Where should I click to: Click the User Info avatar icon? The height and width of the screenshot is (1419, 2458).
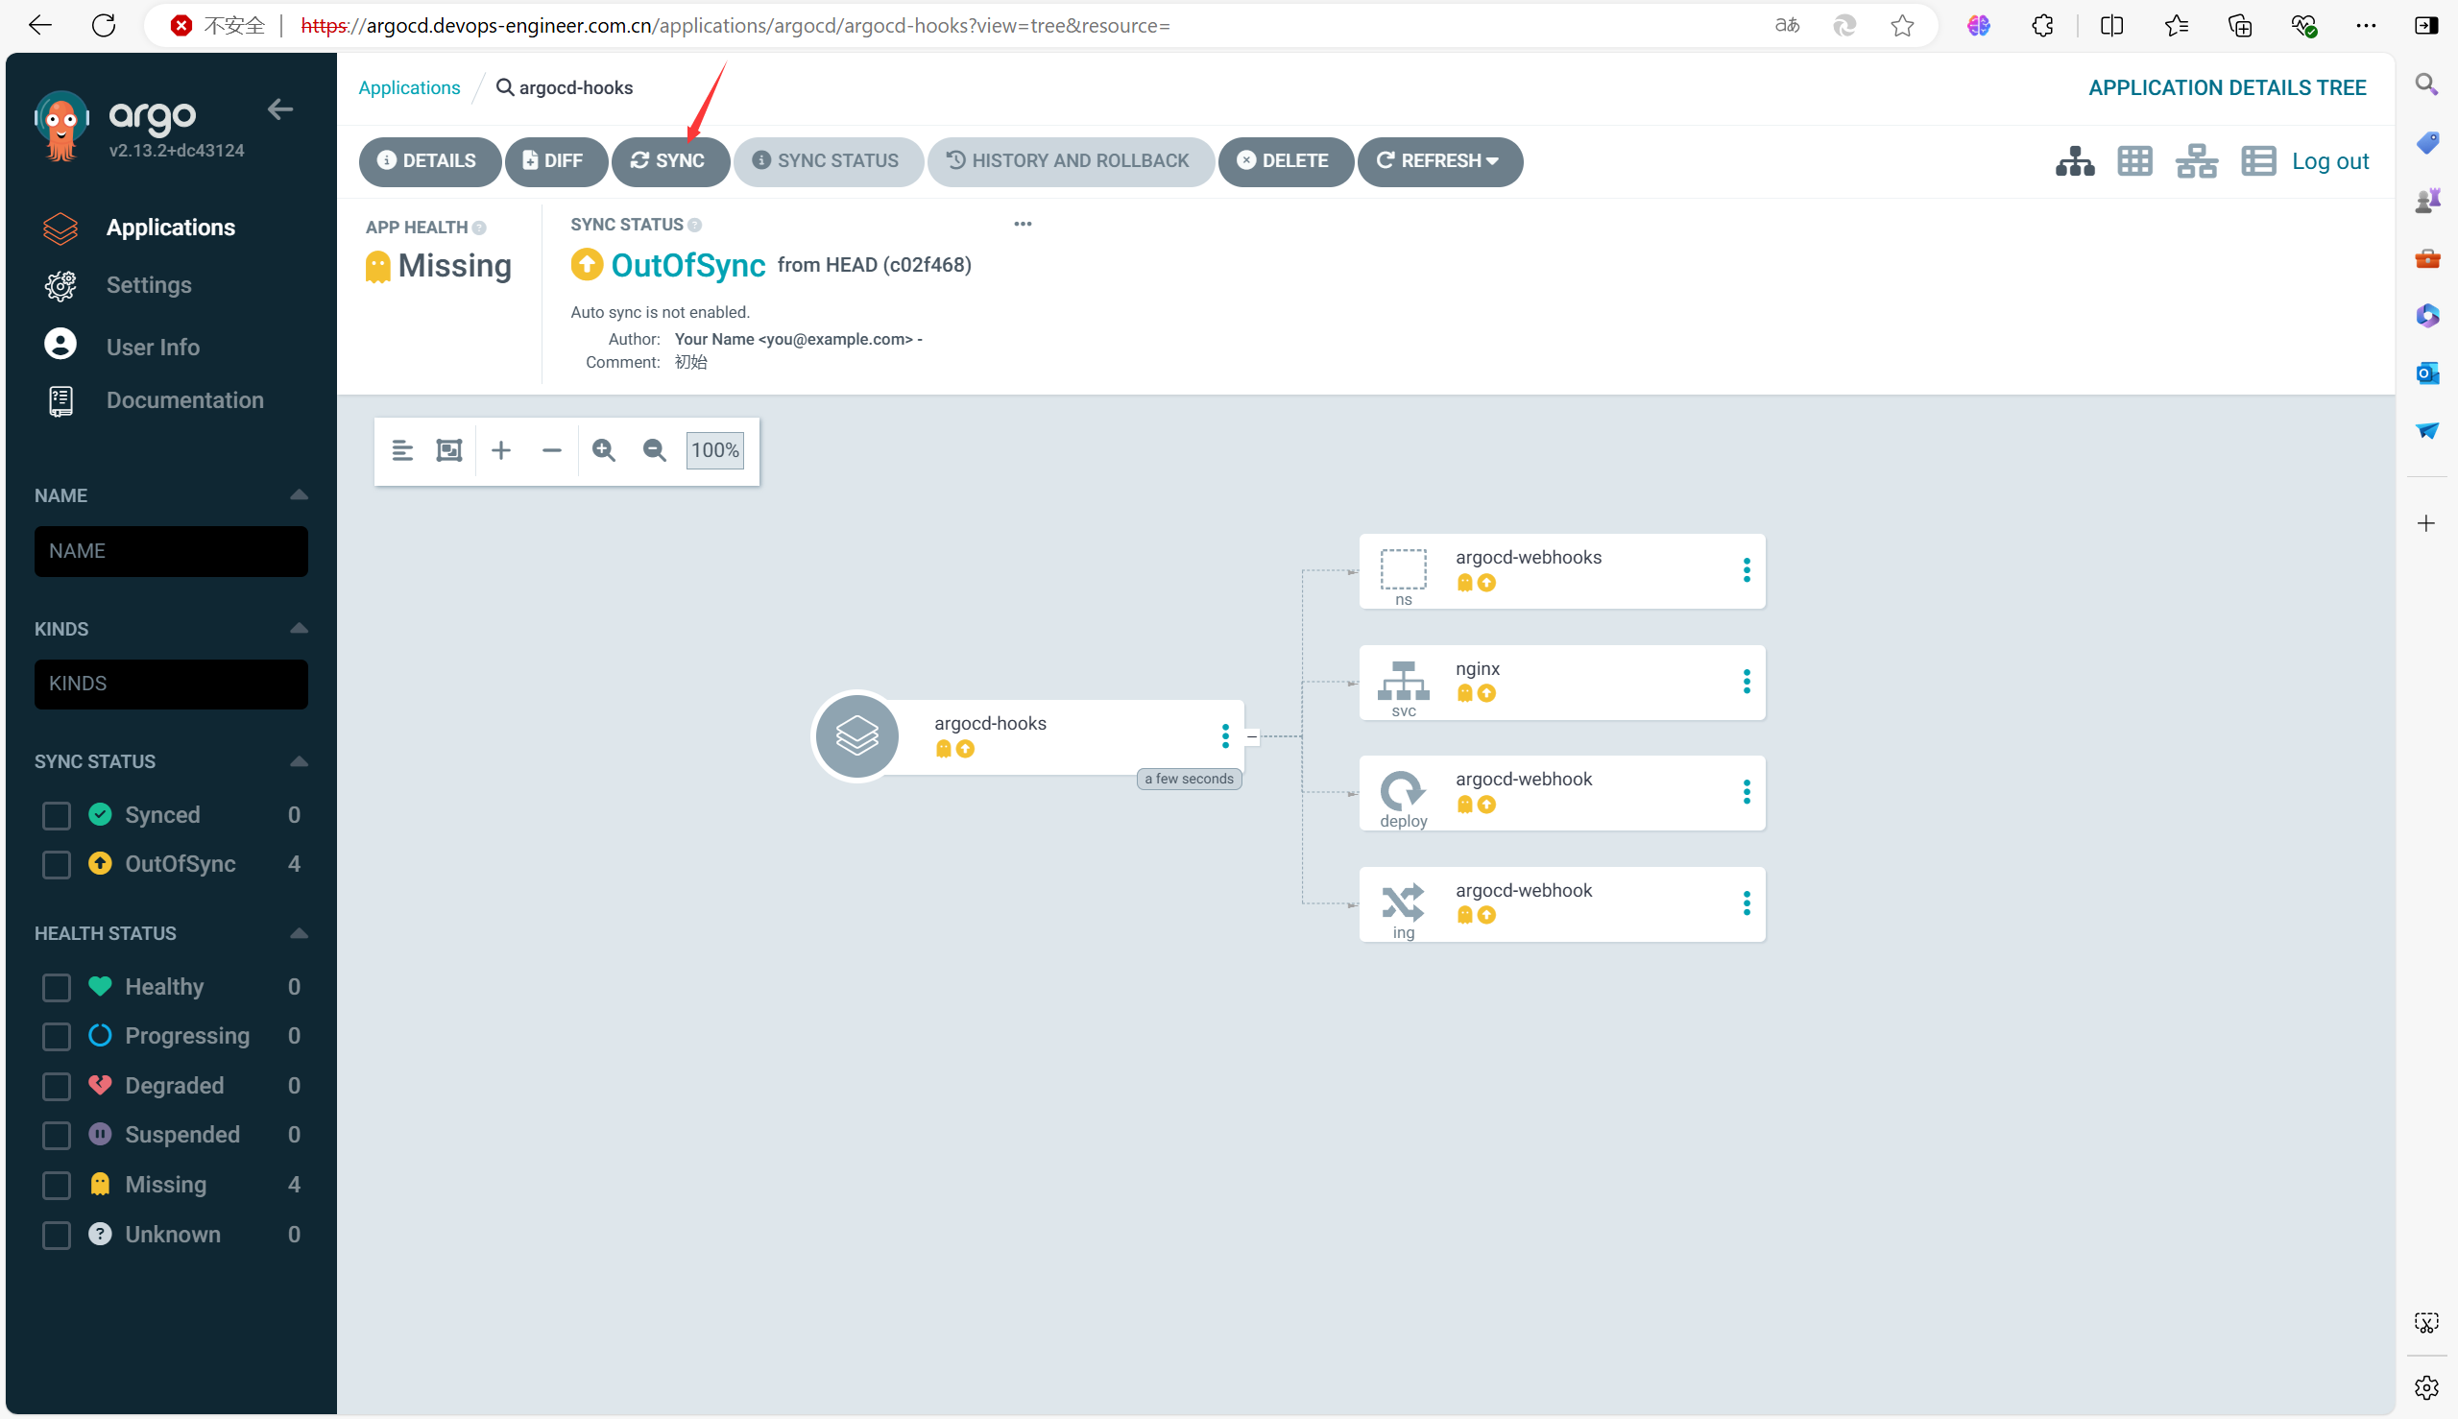coord(60,344)
